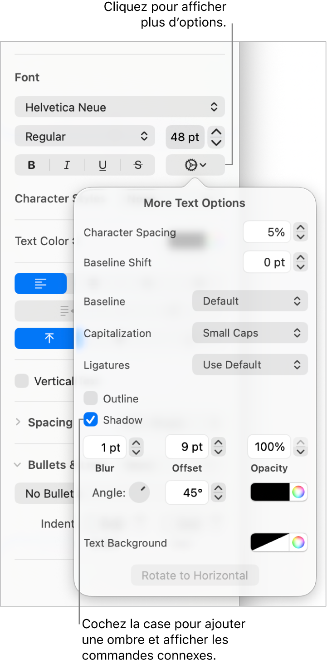Uncheck the Shadow option
327x664 pixels.
90,420
